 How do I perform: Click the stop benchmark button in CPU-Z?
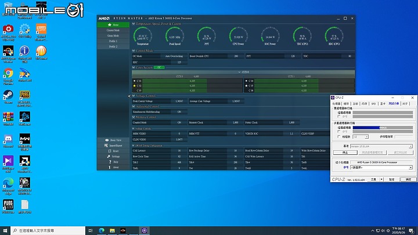345,153
